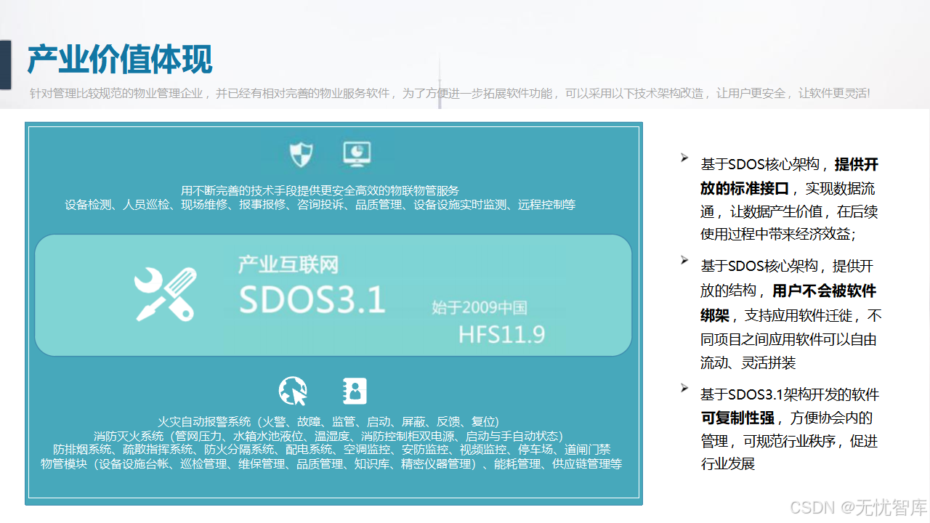Click the text 行业发展

click(728, 463)
